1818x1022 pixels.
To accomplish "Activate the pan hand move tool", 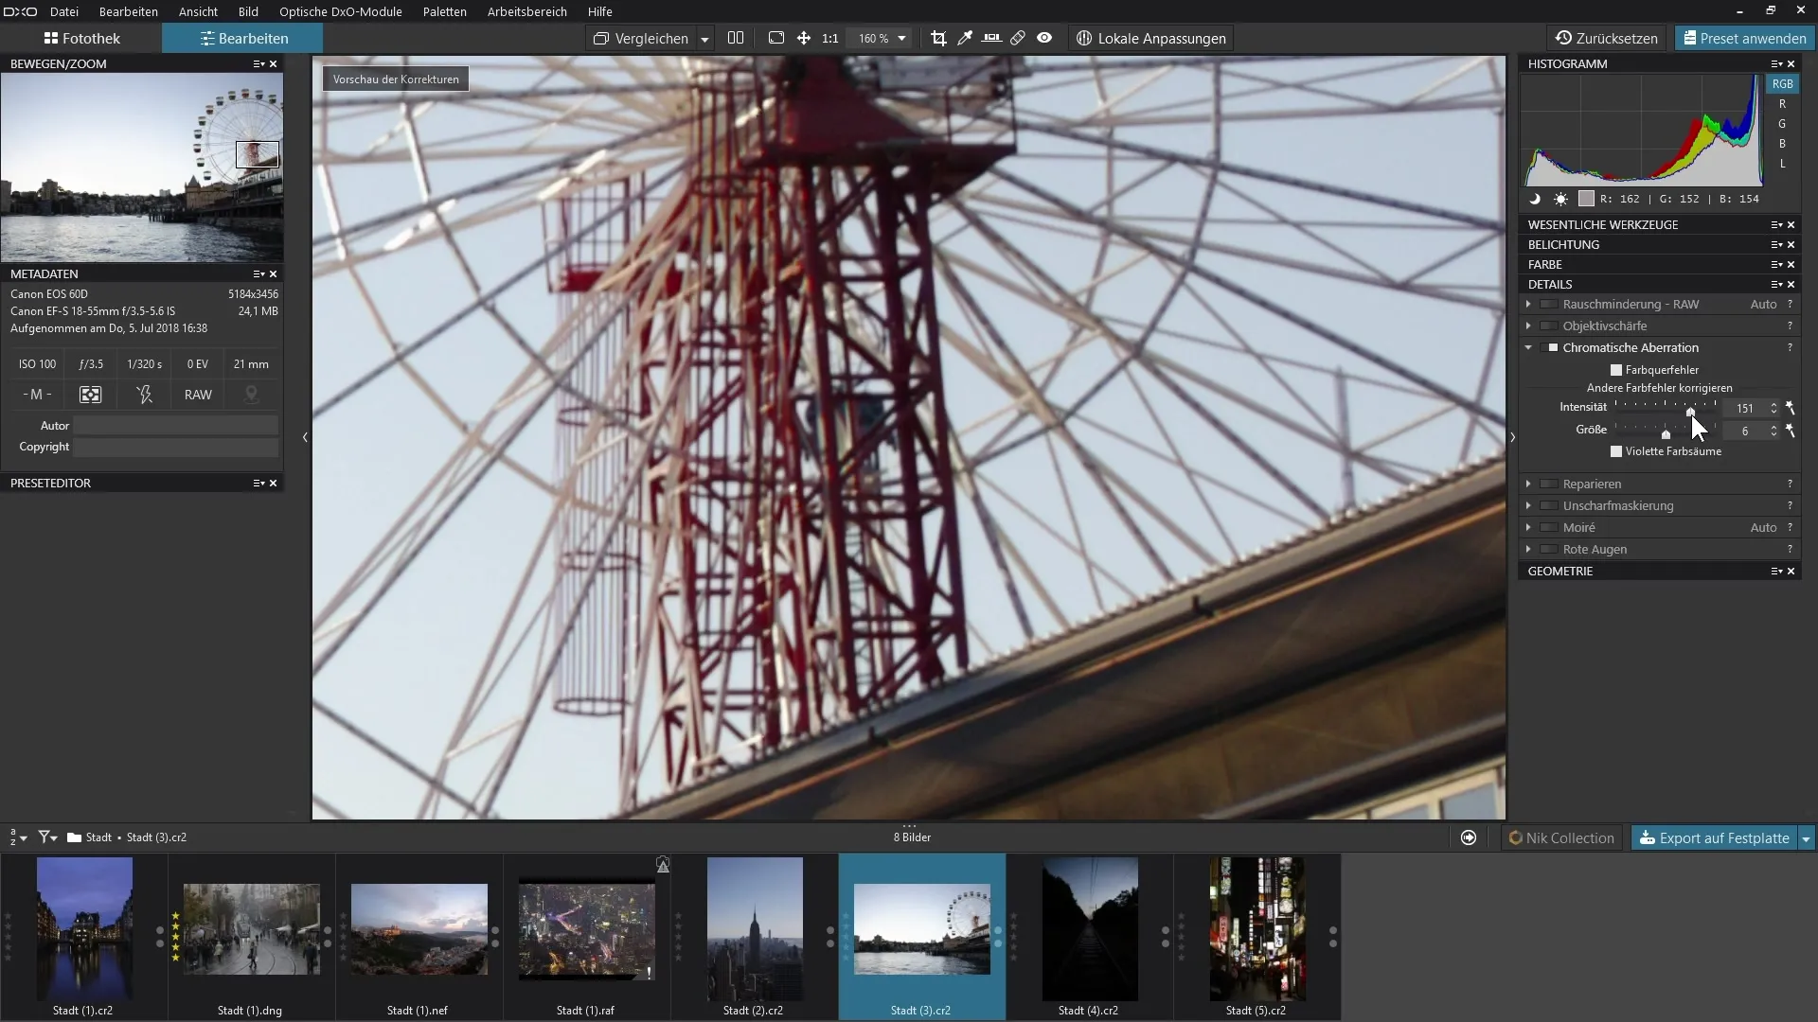I will click(803, 38).
